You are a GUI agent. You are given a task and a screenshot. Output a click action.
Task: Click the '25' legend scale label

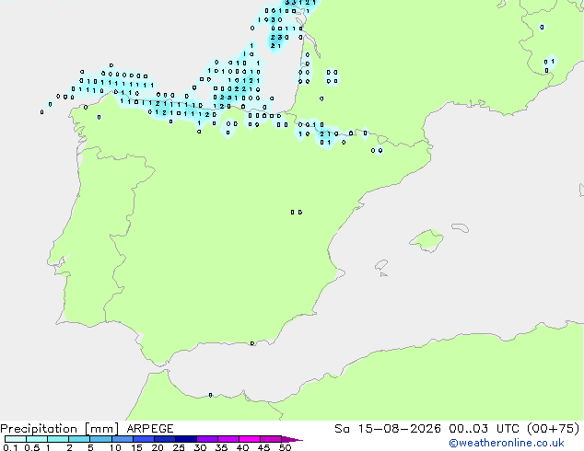tap(179, 447)
